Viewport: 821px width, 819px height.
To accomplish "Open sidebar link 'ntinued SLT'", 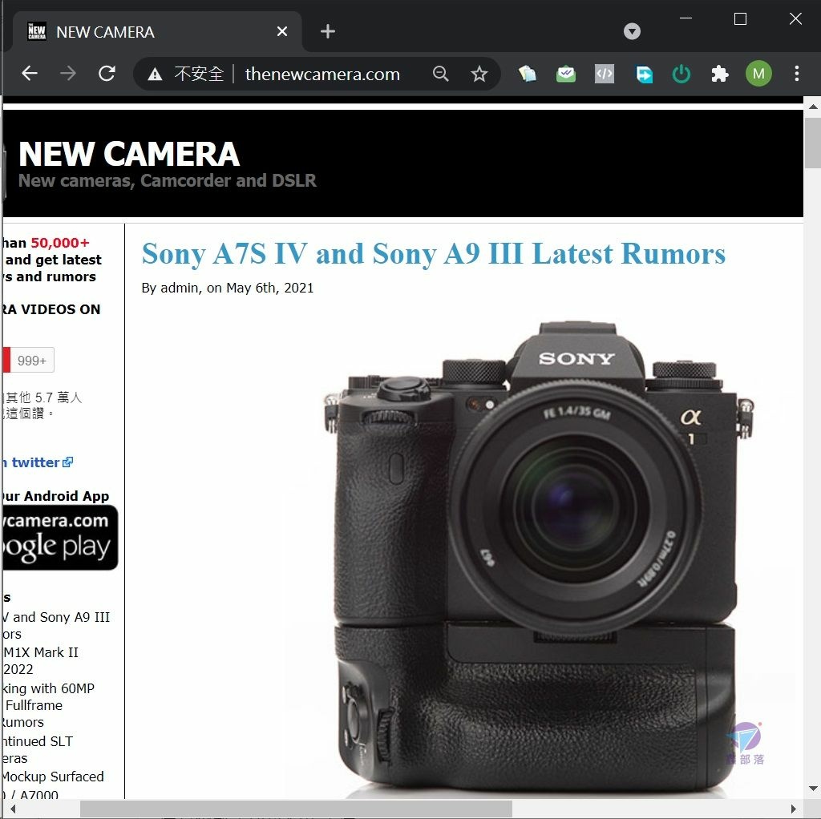I will click(37, 749).
